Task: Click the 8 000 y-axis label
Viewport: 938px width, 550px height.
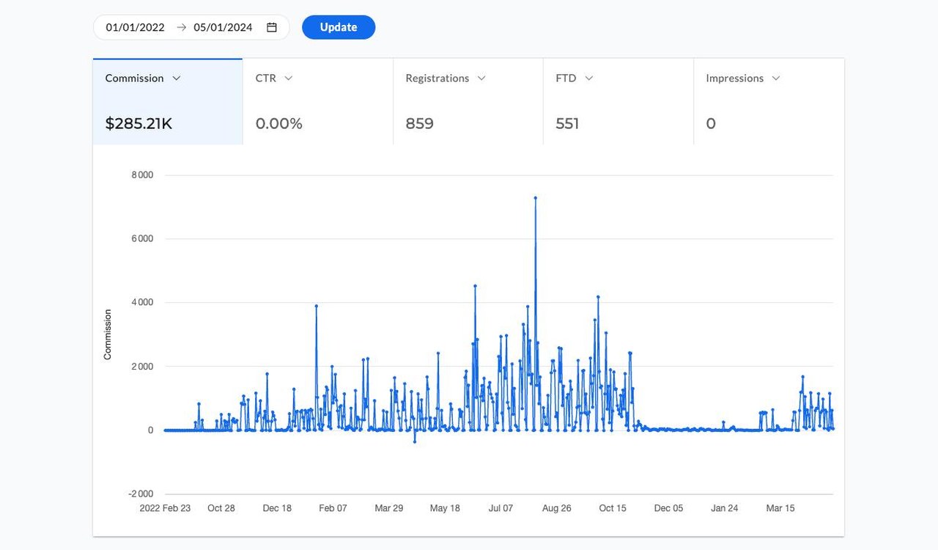Action: coord(141,175)
